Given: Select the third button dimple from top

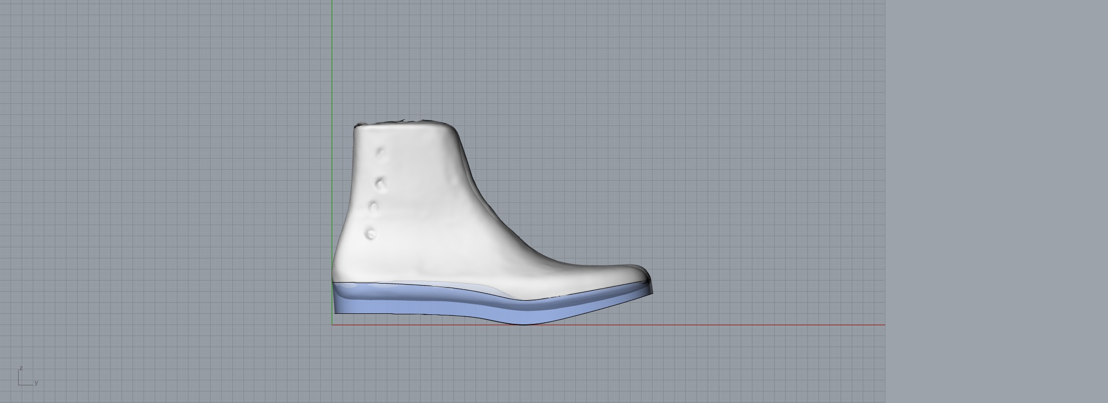Looking at the screenshot, I should [x=374, y=207].
